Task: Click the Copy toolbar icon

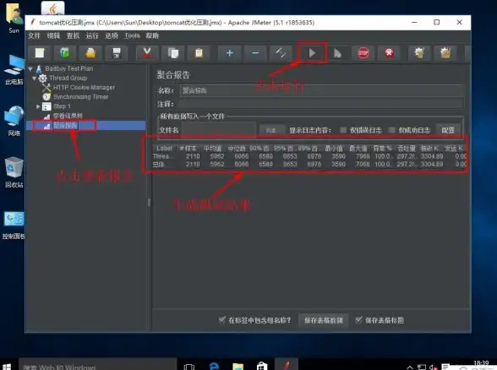Action: 173,53
